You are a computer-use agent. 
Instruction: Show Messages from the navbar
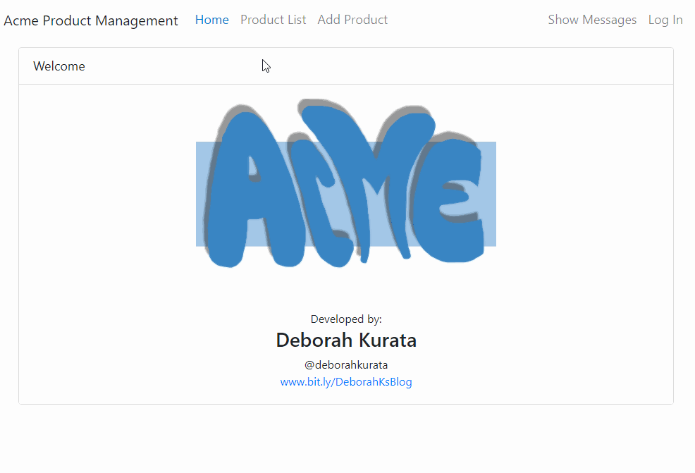point(592,20)
